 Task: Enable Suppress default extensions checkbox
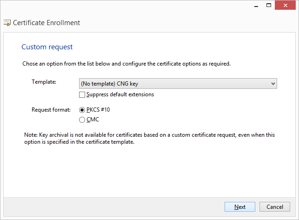click(x=82, y=95)
